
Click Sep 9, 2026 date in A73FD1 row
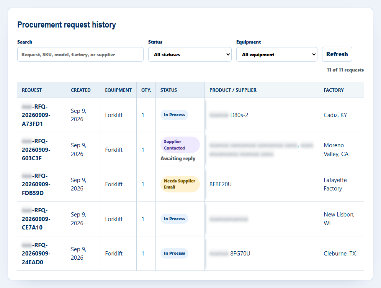click(78, 115)
